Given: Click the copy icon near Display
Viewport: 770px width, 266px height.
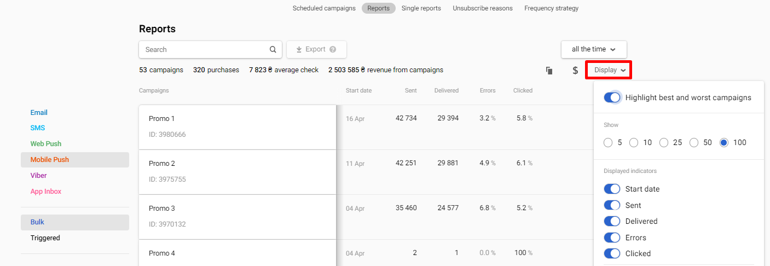Looking at the screenshot, I should (x=549, y=71).
